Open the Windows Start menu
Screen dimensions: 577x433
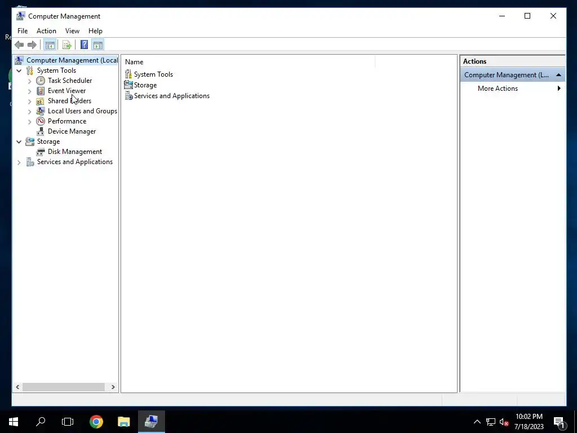click(x=14, y=422)
